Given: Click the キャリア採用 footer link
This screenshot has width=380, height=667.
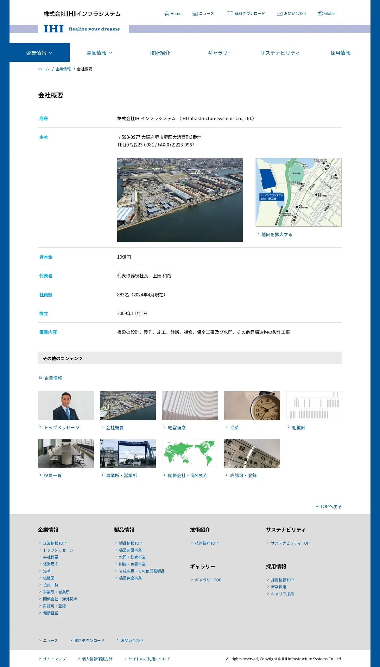Looking at the screenshot, I should point(282,594).
